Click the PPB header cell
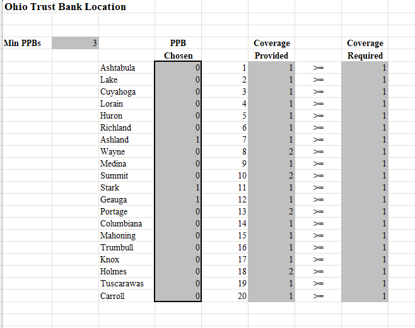This screenshot has width=415, height=328. (x=178, y=43)
